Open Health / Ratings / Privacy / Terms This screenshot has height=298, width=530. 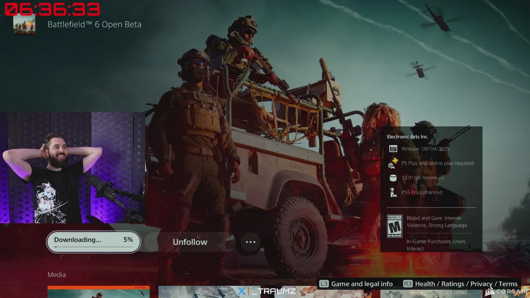466,284
